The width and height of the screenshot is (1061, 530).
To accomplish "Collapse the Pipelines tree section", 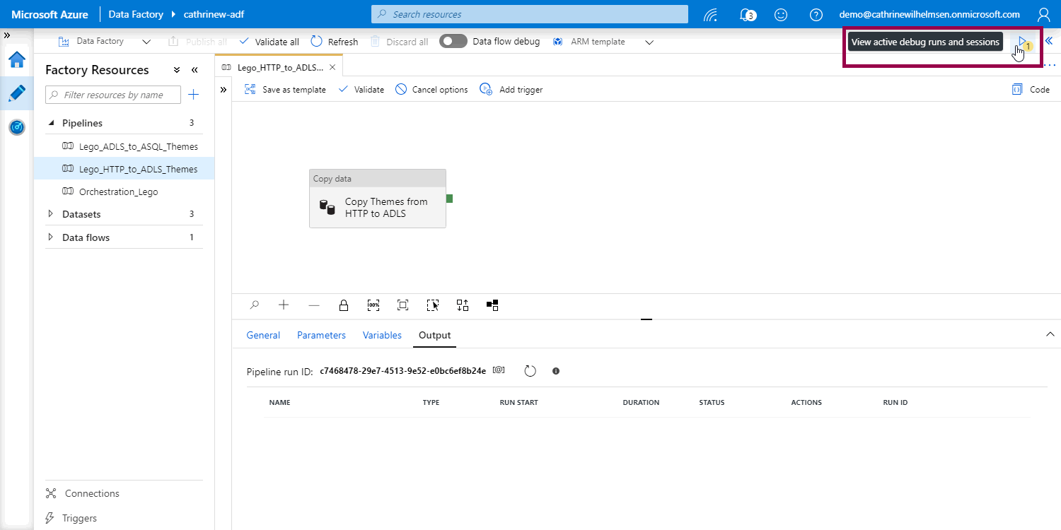I will tap(51, 123).
